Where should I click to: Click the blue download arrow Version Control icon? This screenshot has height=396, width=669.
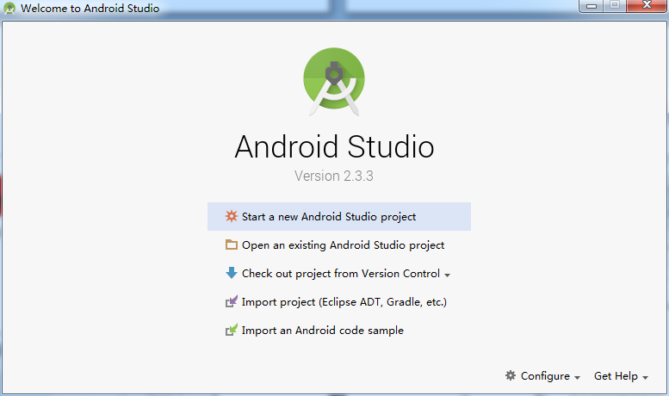tap(232, 273)
